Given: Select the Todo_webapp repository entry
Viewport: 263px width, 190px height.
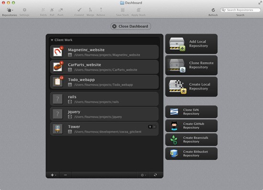Looking at the screenshot, I should tap(104, 82).
